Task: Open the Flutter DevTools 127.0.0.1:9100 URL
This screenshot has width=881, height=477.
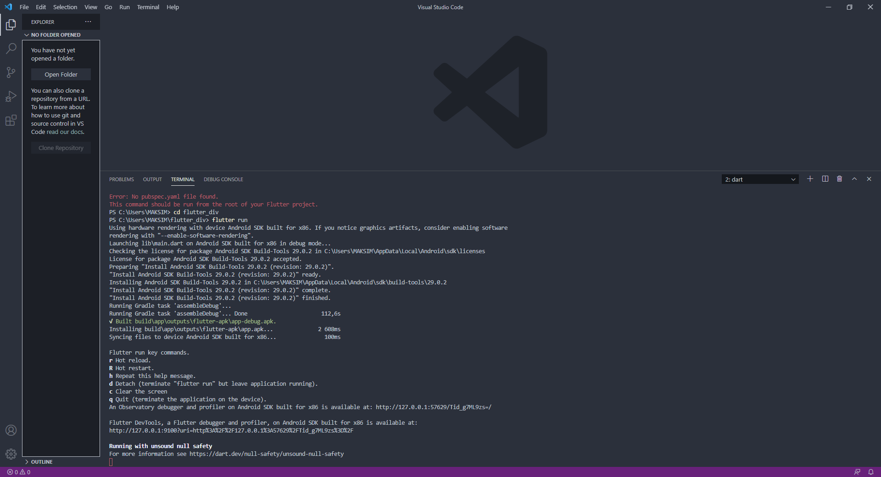Action: [231, 430]
